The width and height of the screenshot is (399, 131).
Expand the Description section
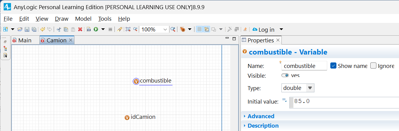click(x=263, y=126)
